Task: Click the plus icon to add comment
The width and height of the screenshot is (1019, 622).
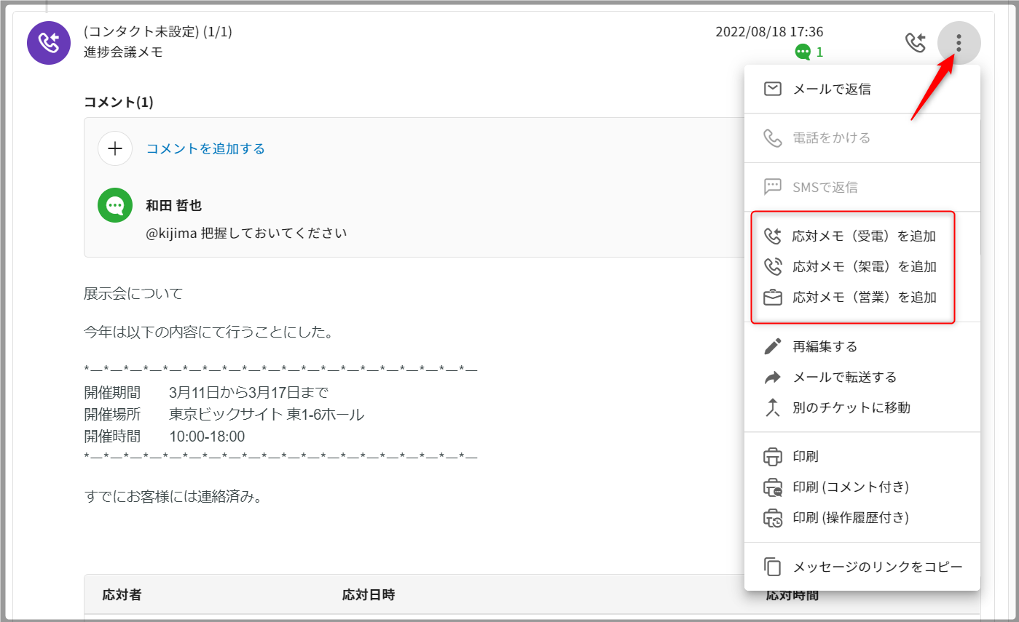Action: click(x=115, y=148)
